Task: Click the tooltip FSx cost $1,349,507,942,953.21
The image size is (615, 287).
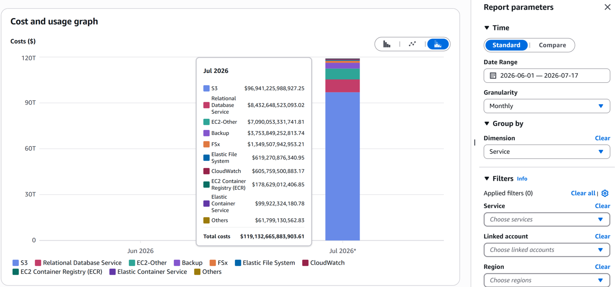Action: (276, 144)
